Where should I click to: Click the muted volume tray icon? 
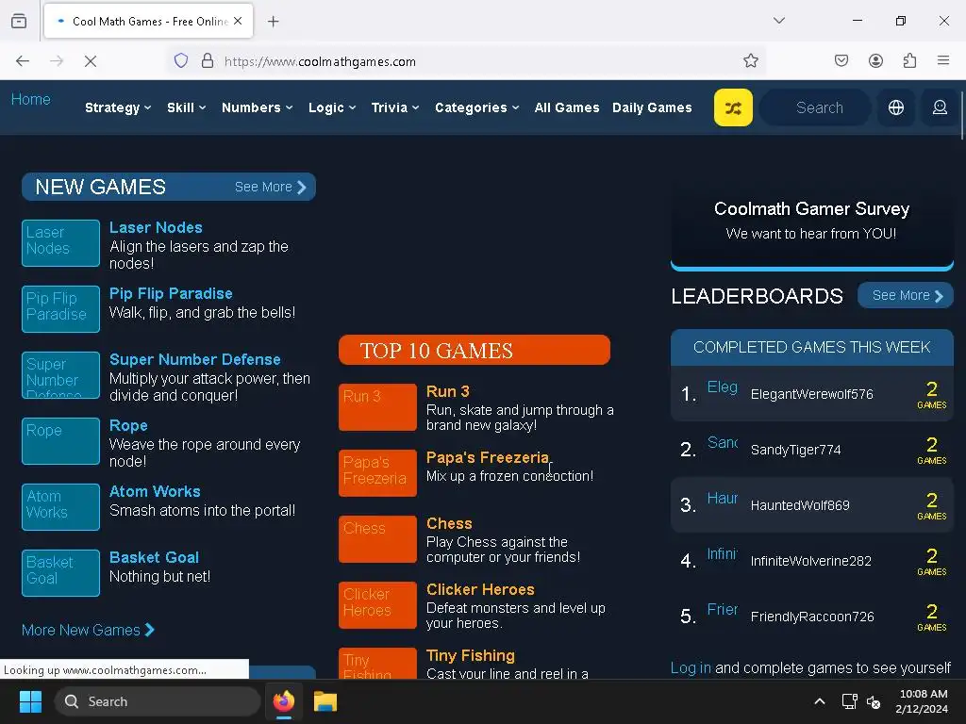click(874, 701)
